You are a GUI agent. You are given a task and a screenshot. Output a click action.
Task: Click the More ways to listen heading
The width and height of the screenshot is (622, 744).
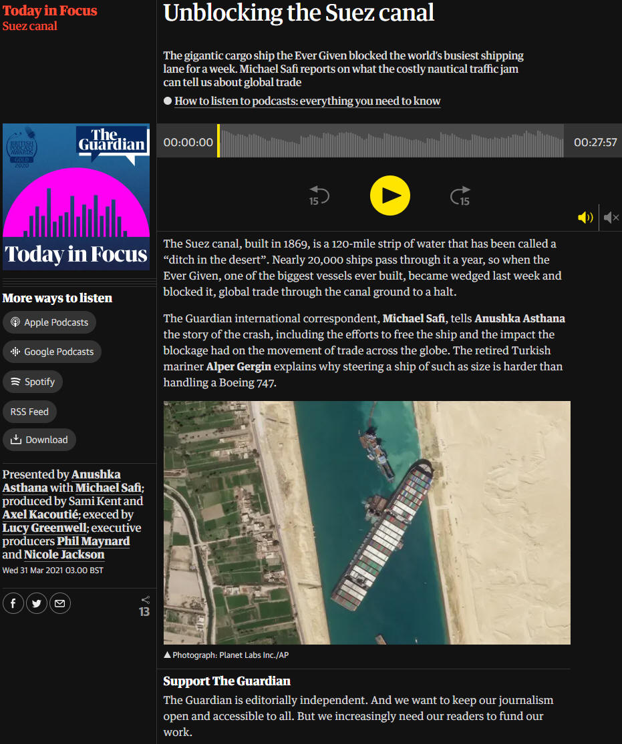click(x=57, y=298)
